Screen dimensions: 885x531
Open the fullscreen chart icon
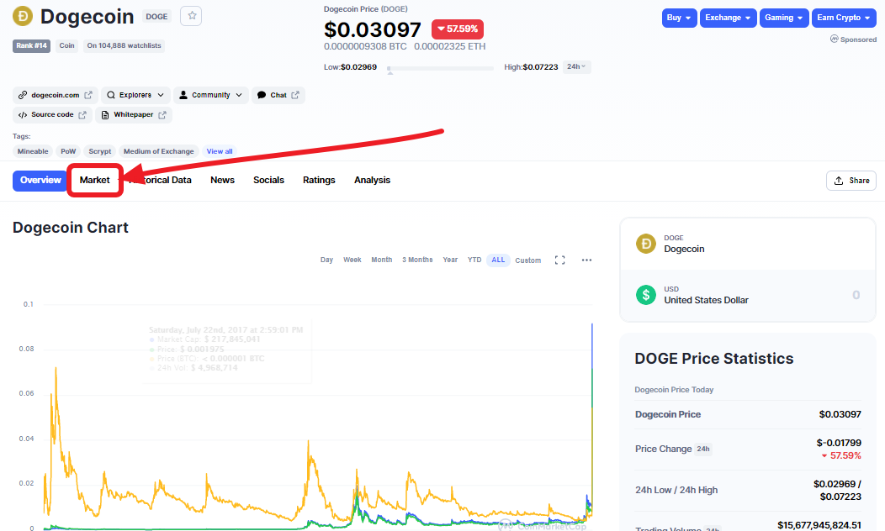[559, 260]
